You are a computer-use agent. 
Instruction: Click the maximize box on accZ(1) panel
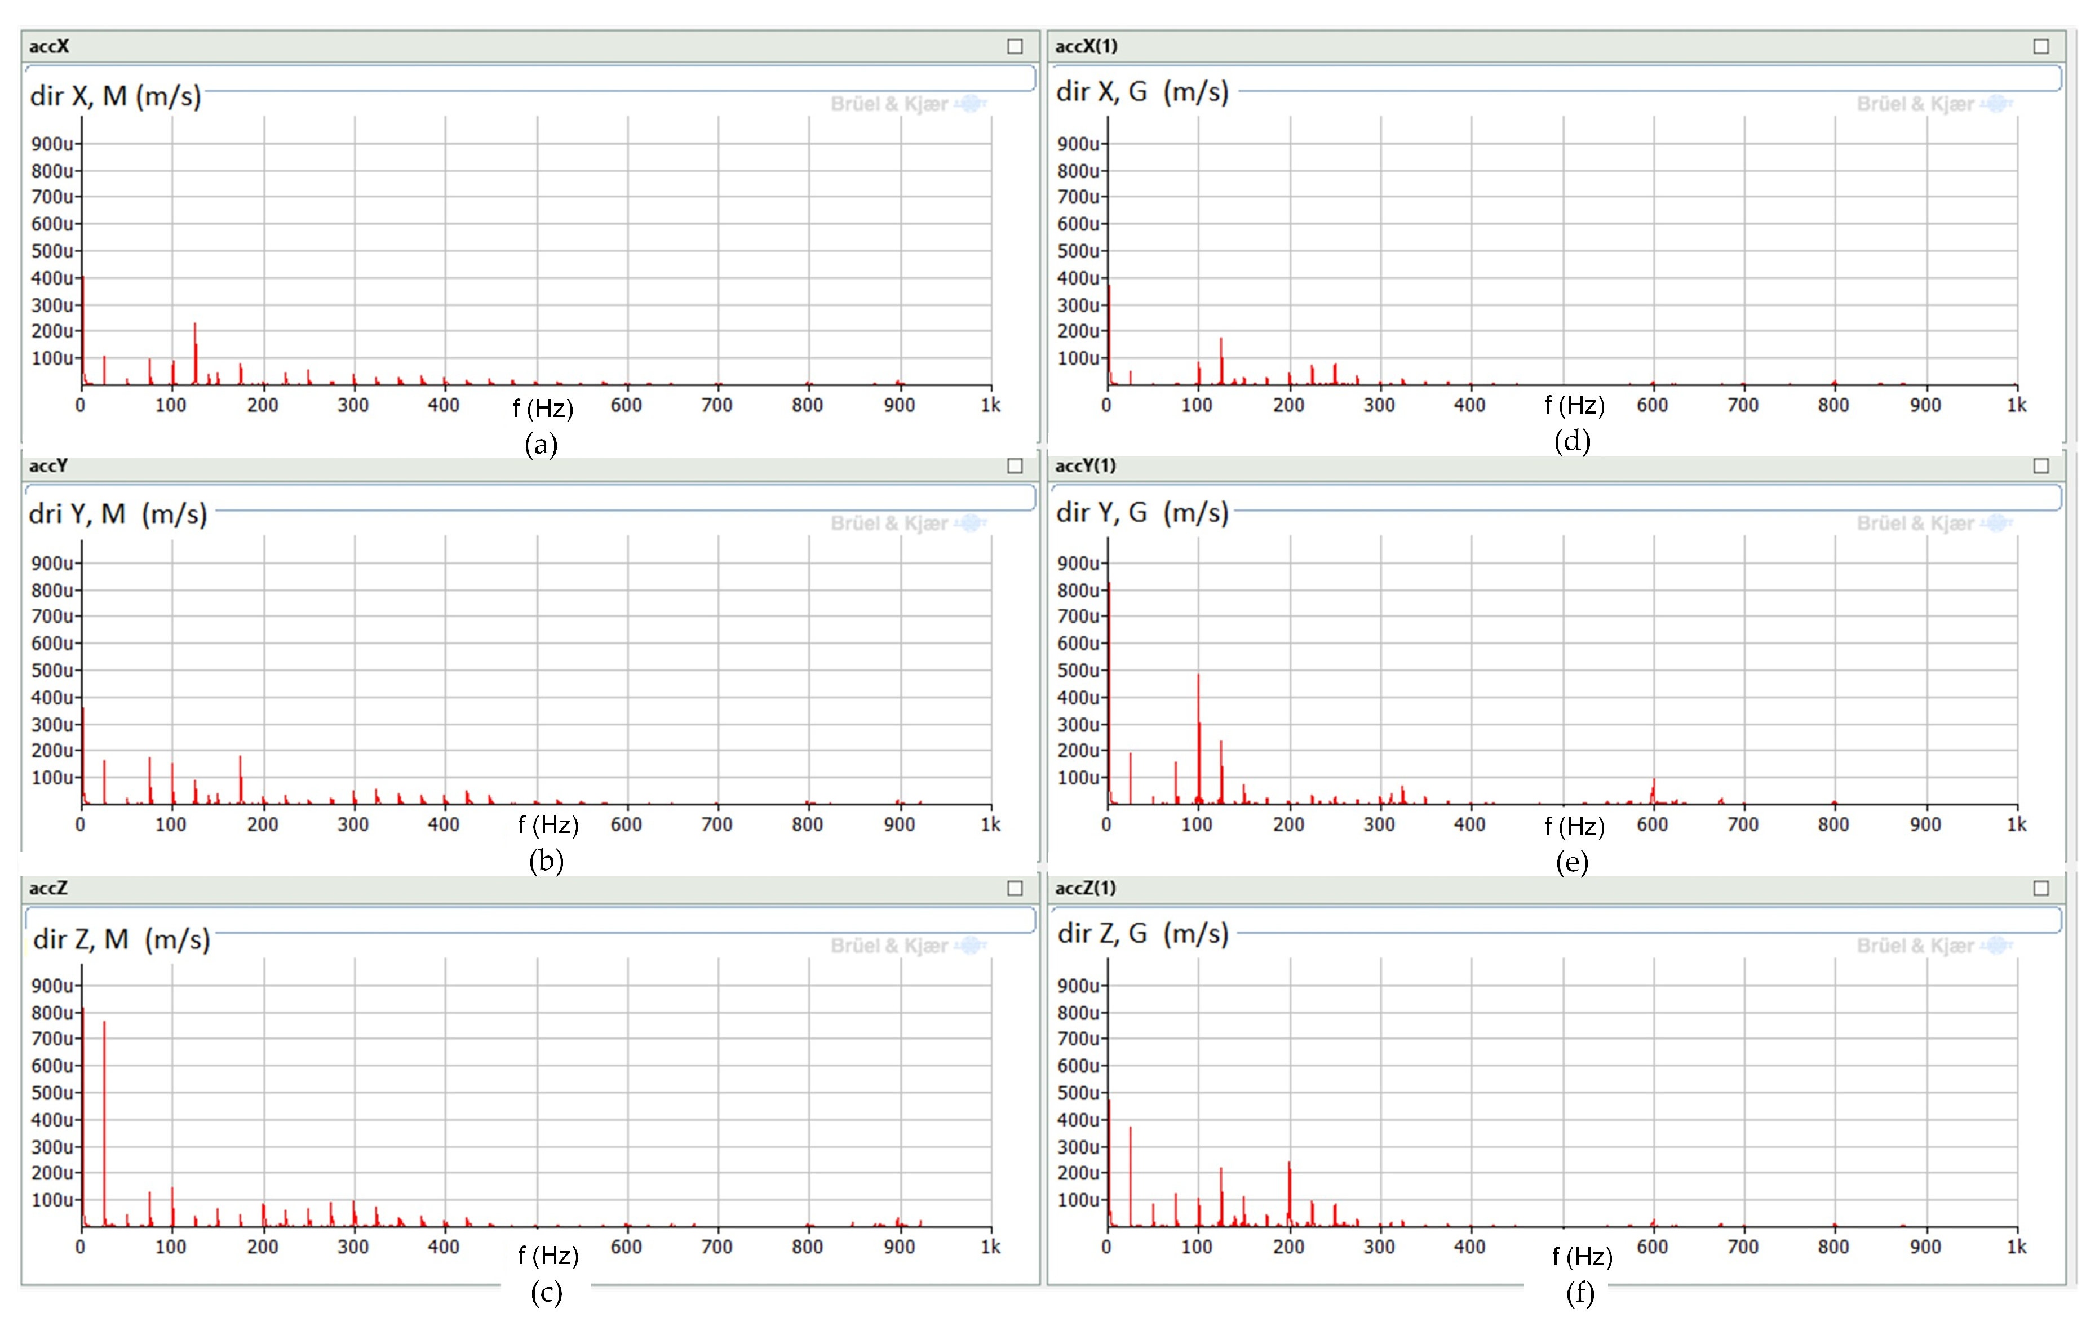tap(2041, 888)
